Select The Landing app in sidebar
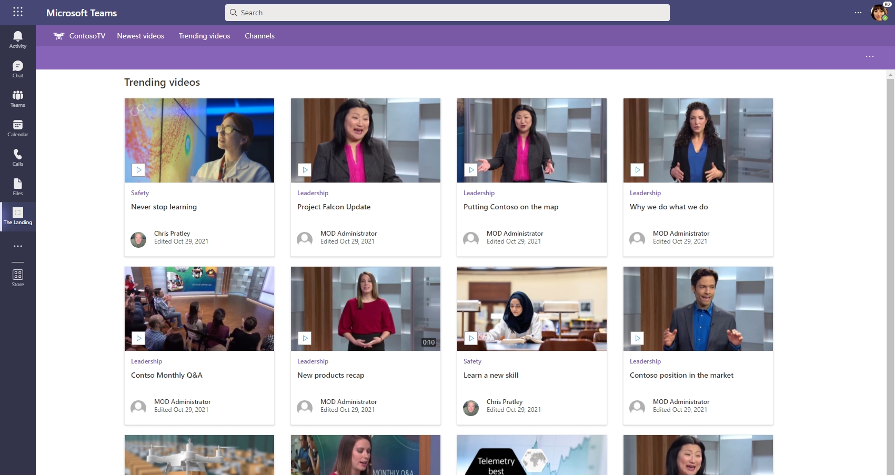 pos(17,216)
